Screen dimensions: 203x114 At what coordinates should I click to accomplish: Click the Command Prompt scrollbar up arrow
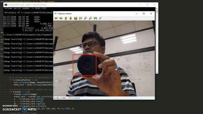pyautogui.click(x=157, y=9)
